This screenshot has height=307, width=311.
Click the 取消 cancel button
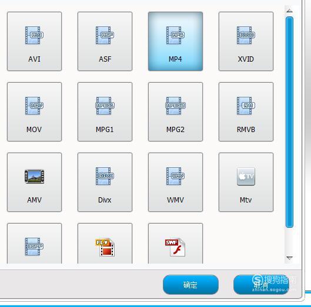point(261,285)
